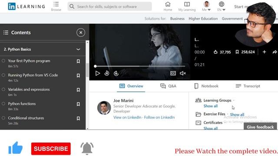Open lesson Python functions

[x=22, y=104]
